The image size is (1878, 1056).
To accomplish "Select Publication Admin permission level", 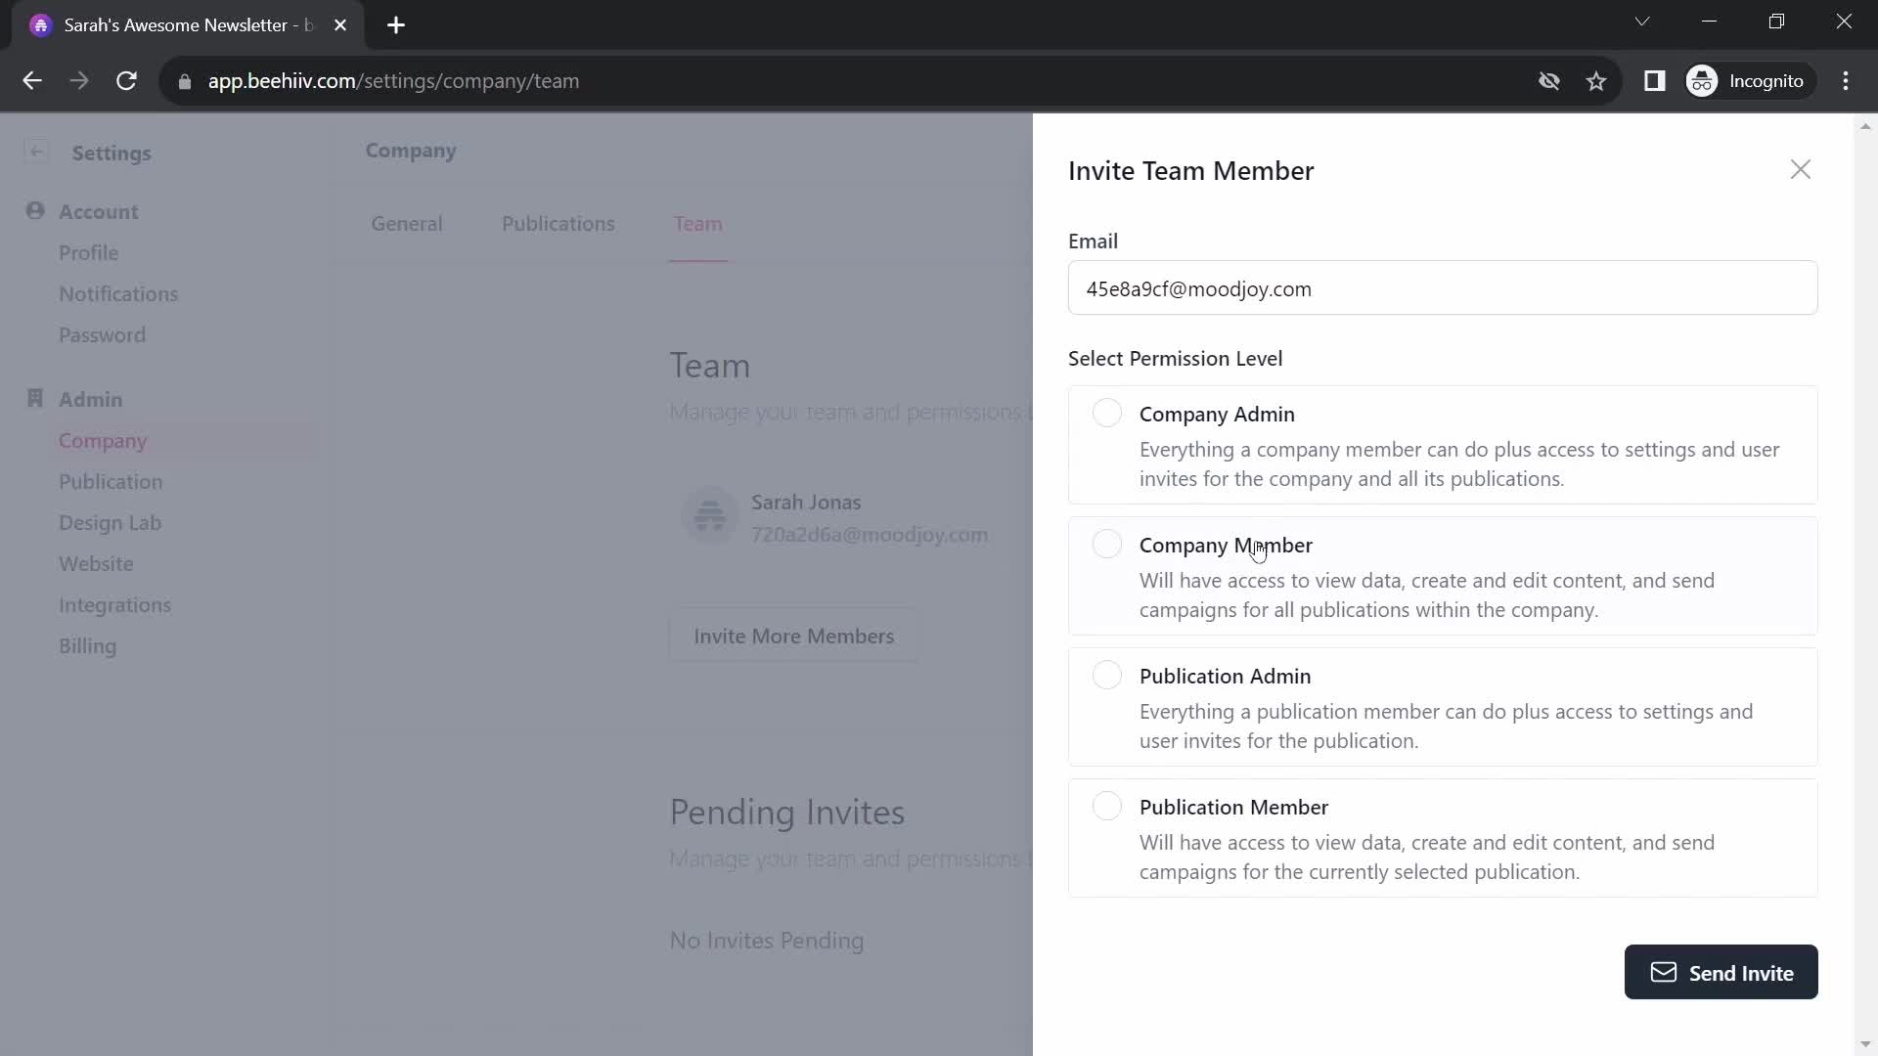I will point(1106,676).
